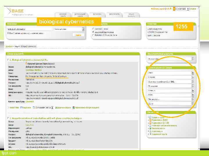The image size is (209, 156).
Task: Tick the checkbox for result 2 Desynchronization
Action: [x=8, y=118]
